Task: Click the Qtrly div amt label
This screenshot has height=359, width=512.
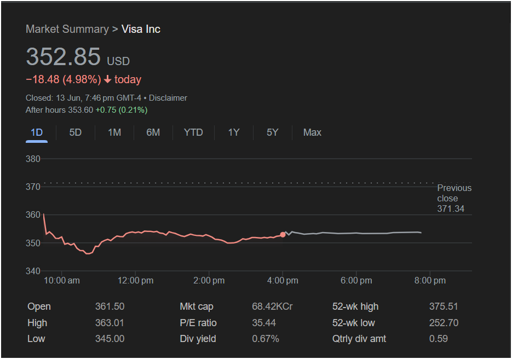Action: 359,339
